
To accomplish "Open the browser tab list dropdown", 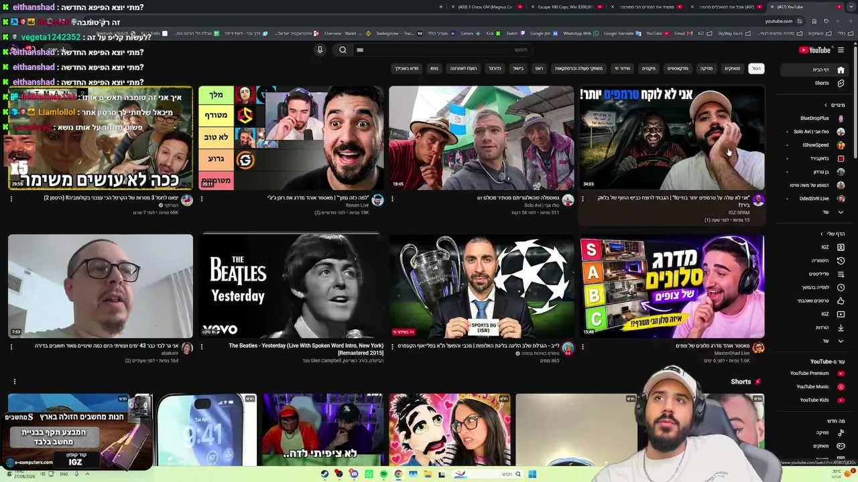I will (852, 7).
